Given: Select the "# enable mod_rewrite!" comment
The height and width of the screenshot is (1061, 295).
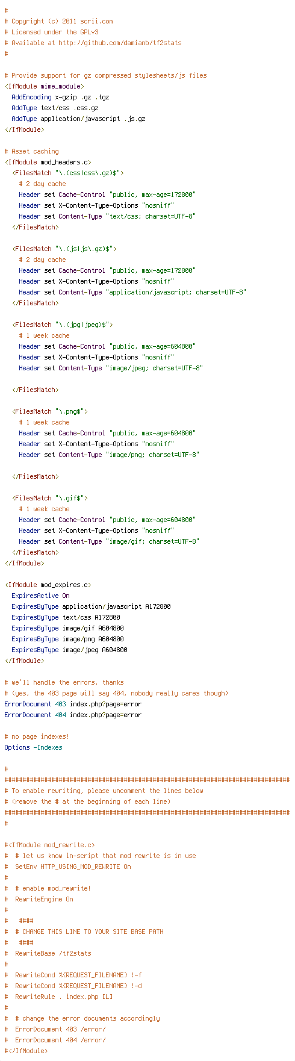Looking at the screenshot, I should click(48, 888).
